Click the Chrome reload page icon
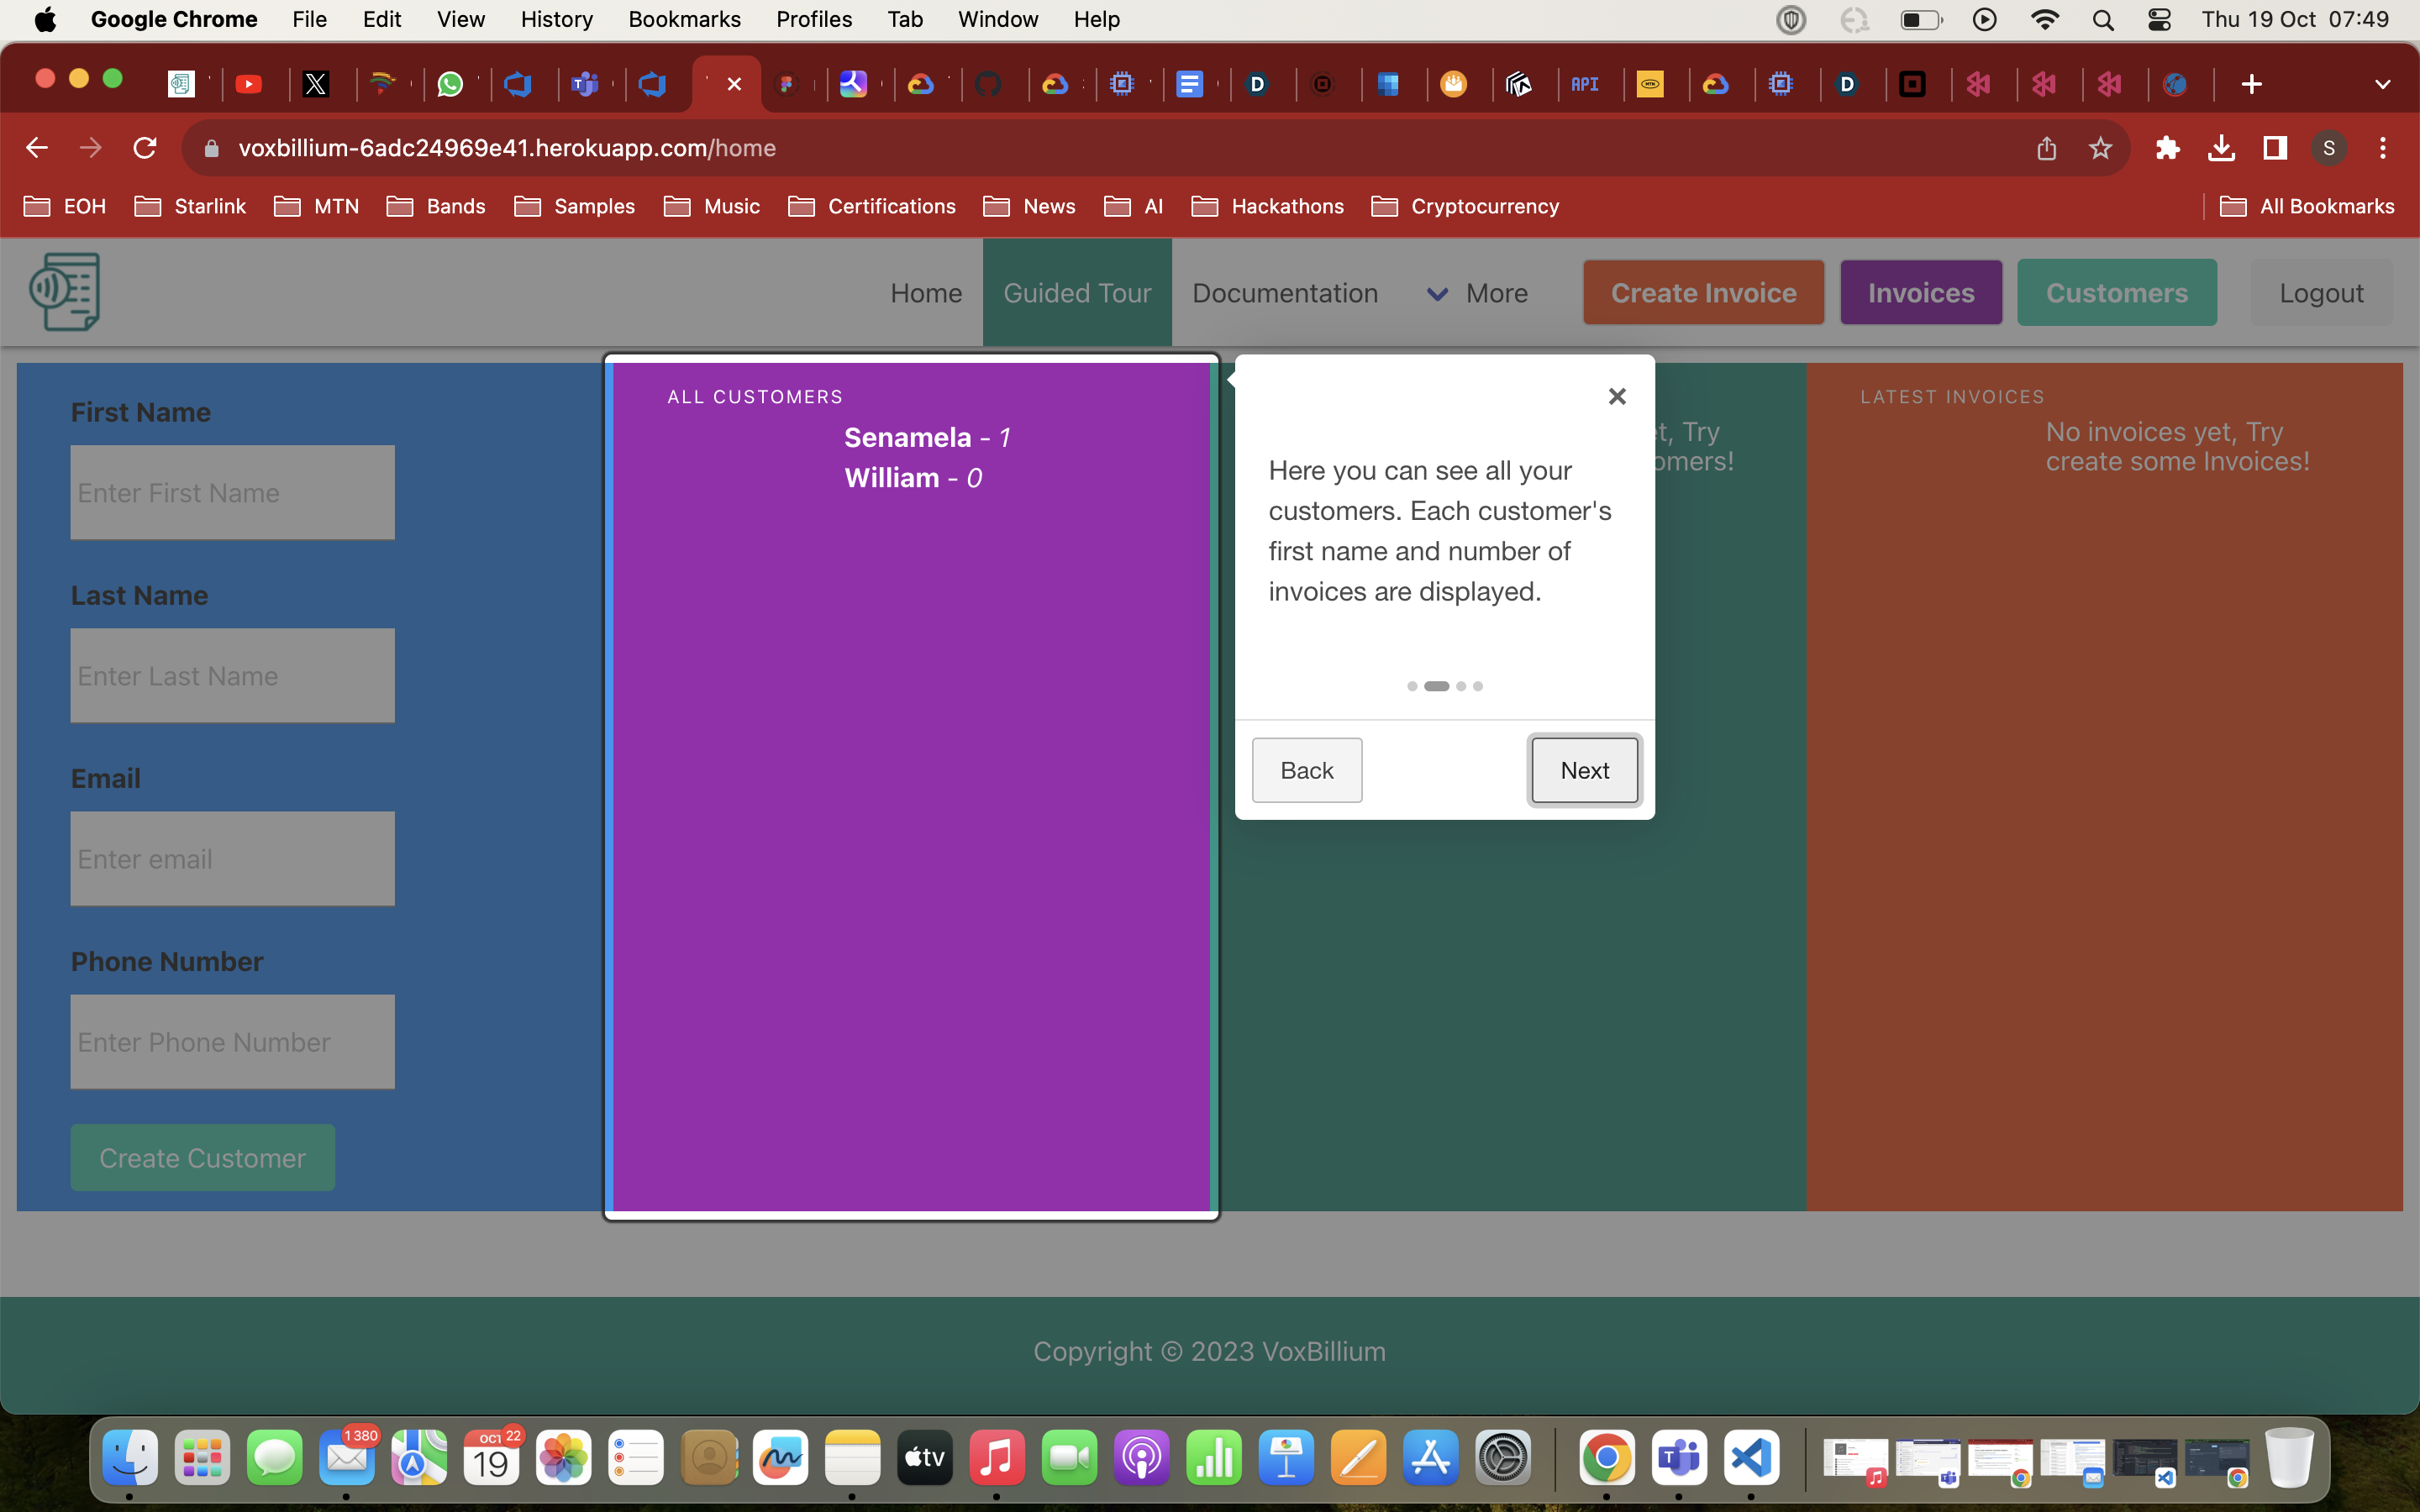Viewport: 2420px width, 1512px height. point(145,148)
